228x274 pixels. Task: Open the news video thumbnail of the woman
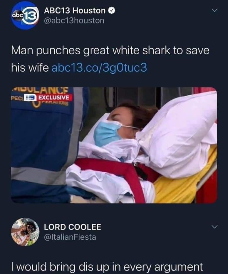pyautogui.click(x=114, y=145)
